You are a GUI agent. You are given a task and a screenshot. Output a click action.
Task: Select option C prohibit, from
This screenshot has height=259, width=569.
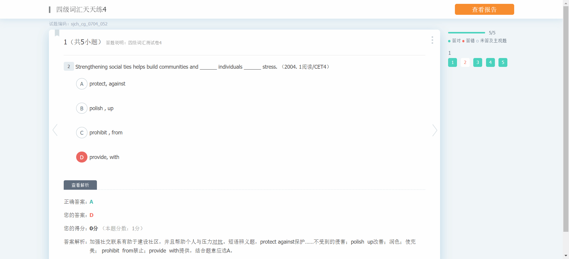click(x=82, y=133)
